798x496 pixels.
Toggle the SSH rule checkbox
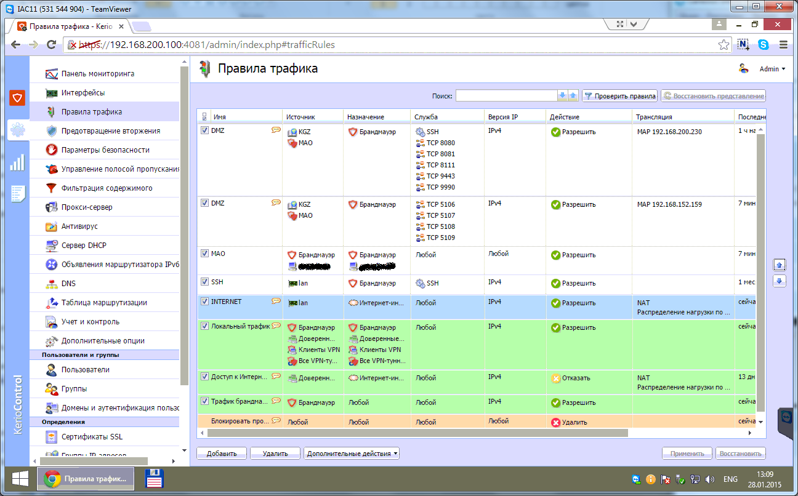[x=205, y=281]
